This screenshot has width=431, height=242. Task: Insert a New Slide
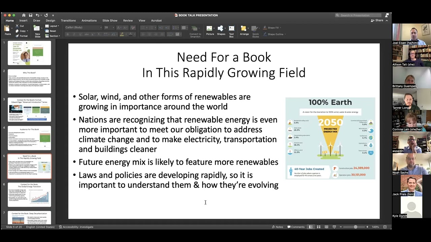click(37, 31)
